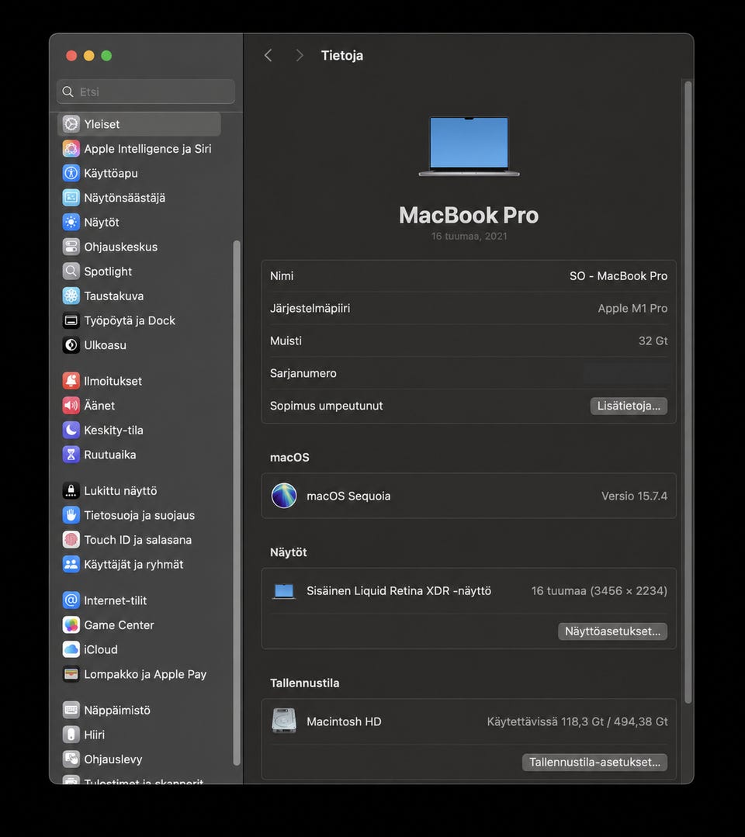
Task: Click the MacBook Pro laptop image
Action: pos(469,147)
